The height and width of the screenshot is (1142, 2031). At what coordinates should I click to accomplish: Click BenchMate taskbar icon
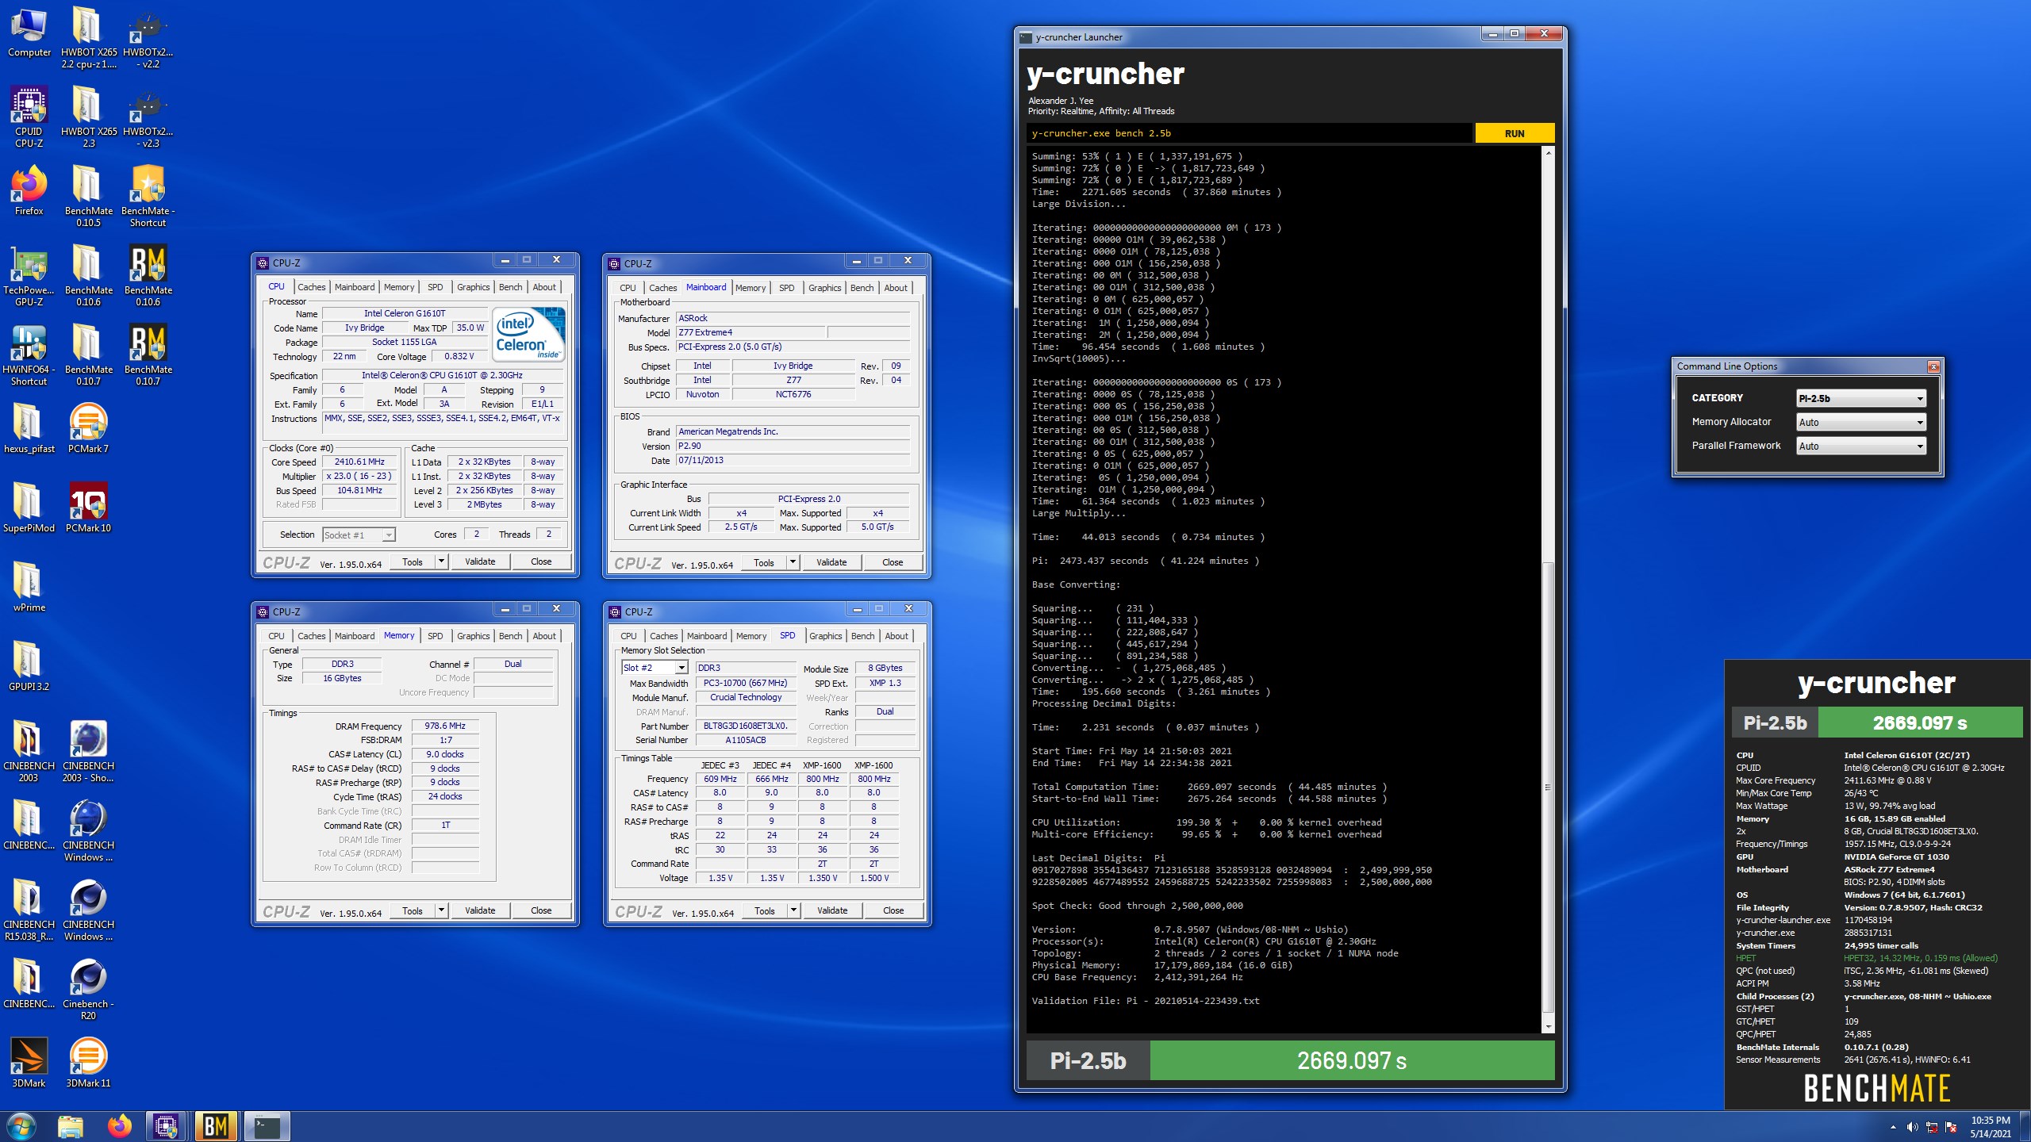(x=216, y=1126)
